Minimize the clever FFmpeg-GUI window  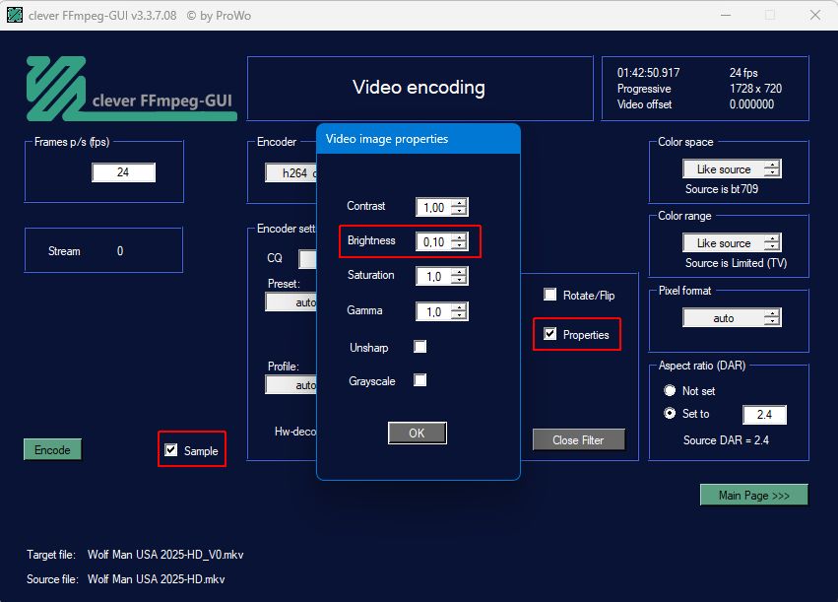tap(725, 15)
